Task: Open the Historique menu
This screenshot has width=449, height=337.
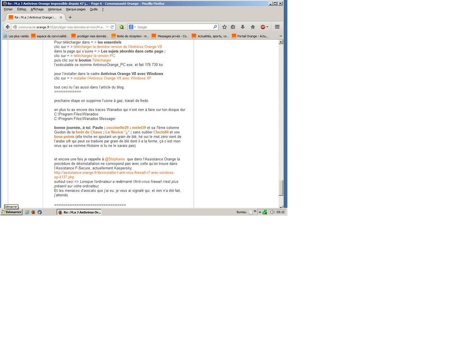Action: pyautogui.click(x=55, y=9)
